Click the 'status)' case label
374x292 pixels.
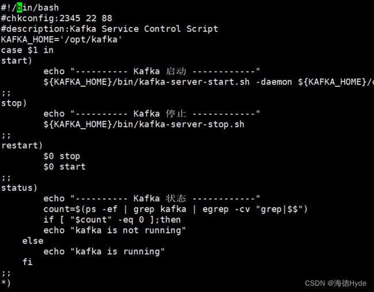coord(19,188)
